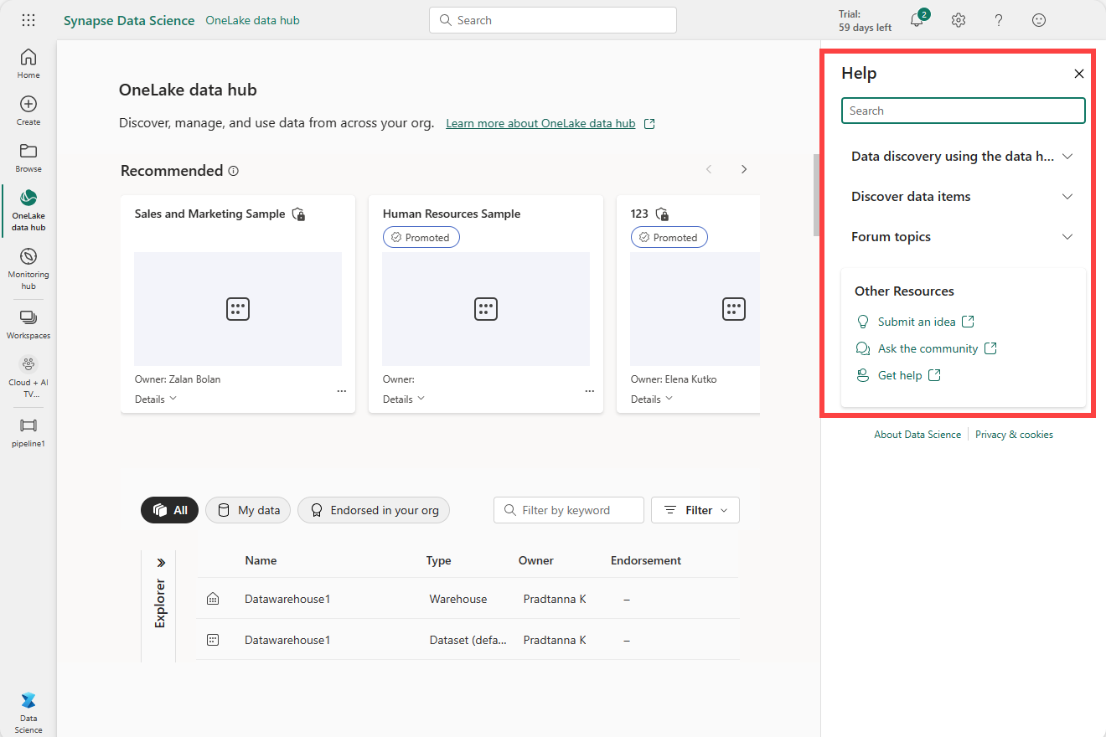Screen dimensions: 1106x737
Task: Click the Datawarehouse1 dataset row icon
Action: pos(213,640)
